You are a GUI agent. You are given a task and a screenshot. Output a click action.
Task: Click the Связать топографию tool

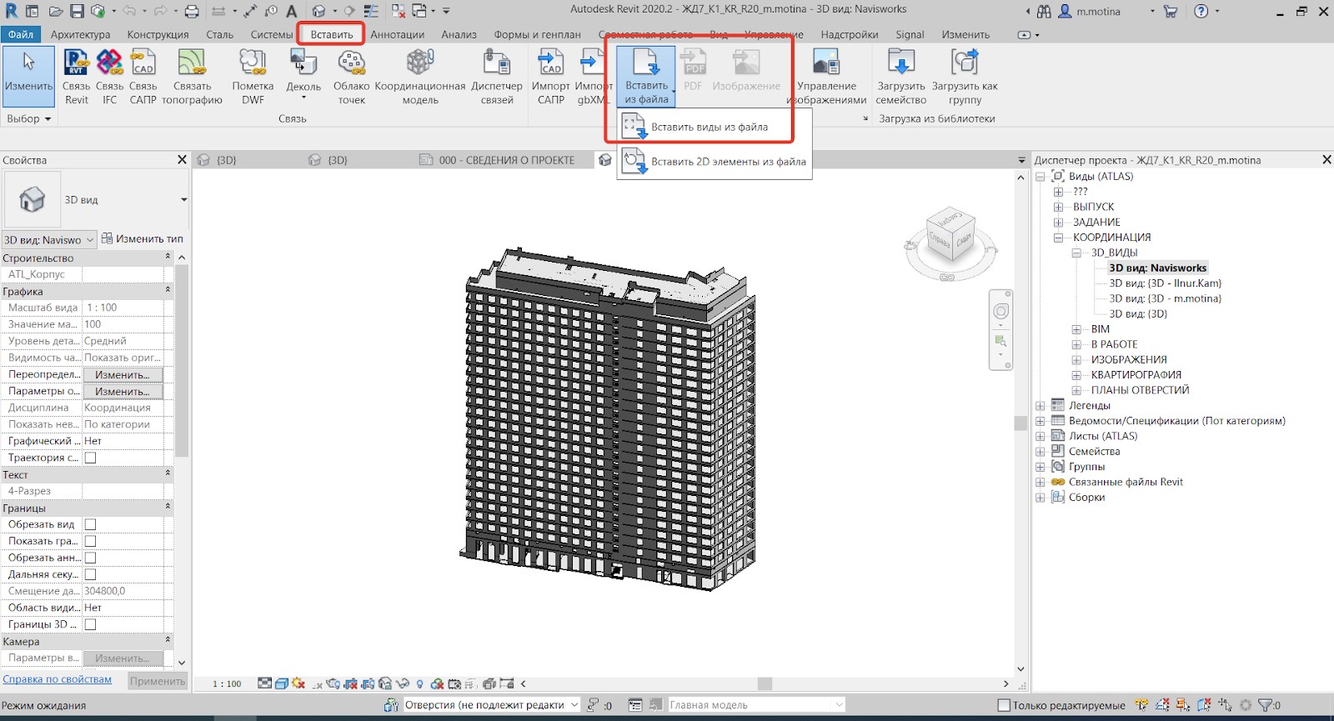pos(192,77)
